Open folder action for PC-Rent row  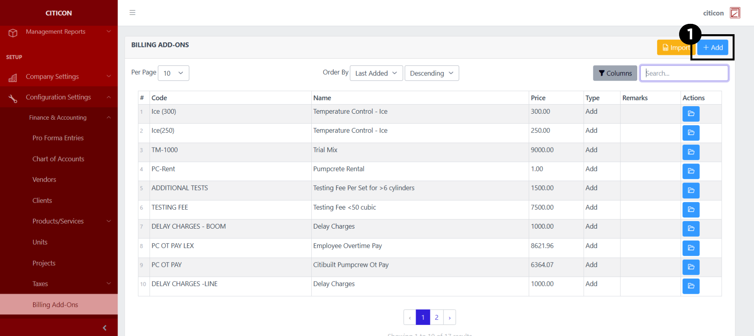[691, 171]
